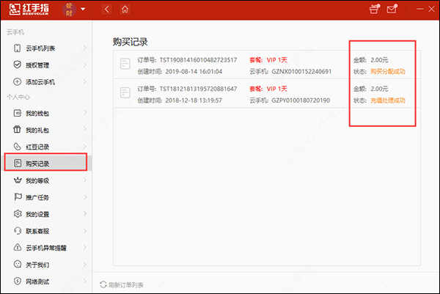Click the chevron on the 我的礼包 row
440x294 pixels.
(85, 130)
